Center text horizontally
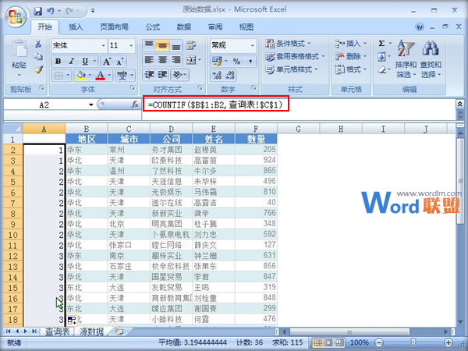This screenshot has height=351, width=468. (x=162, y=60)
